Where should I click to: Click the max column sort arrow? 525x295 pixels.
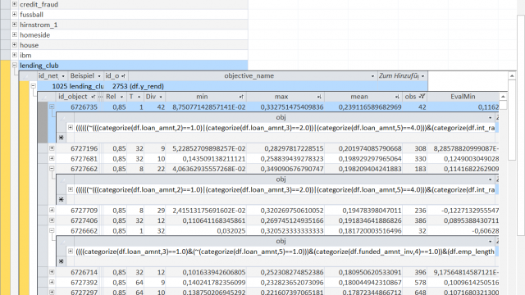pos(319,97)
